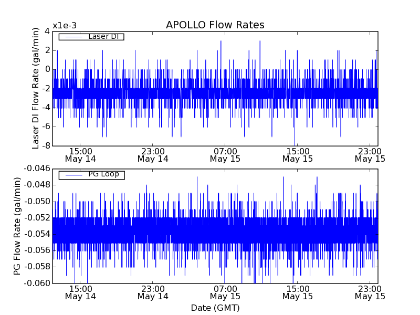Click the Laser DI Flow Rate y-axis label
This screenshot has height=315, width=420.
(x=36, y=88)
